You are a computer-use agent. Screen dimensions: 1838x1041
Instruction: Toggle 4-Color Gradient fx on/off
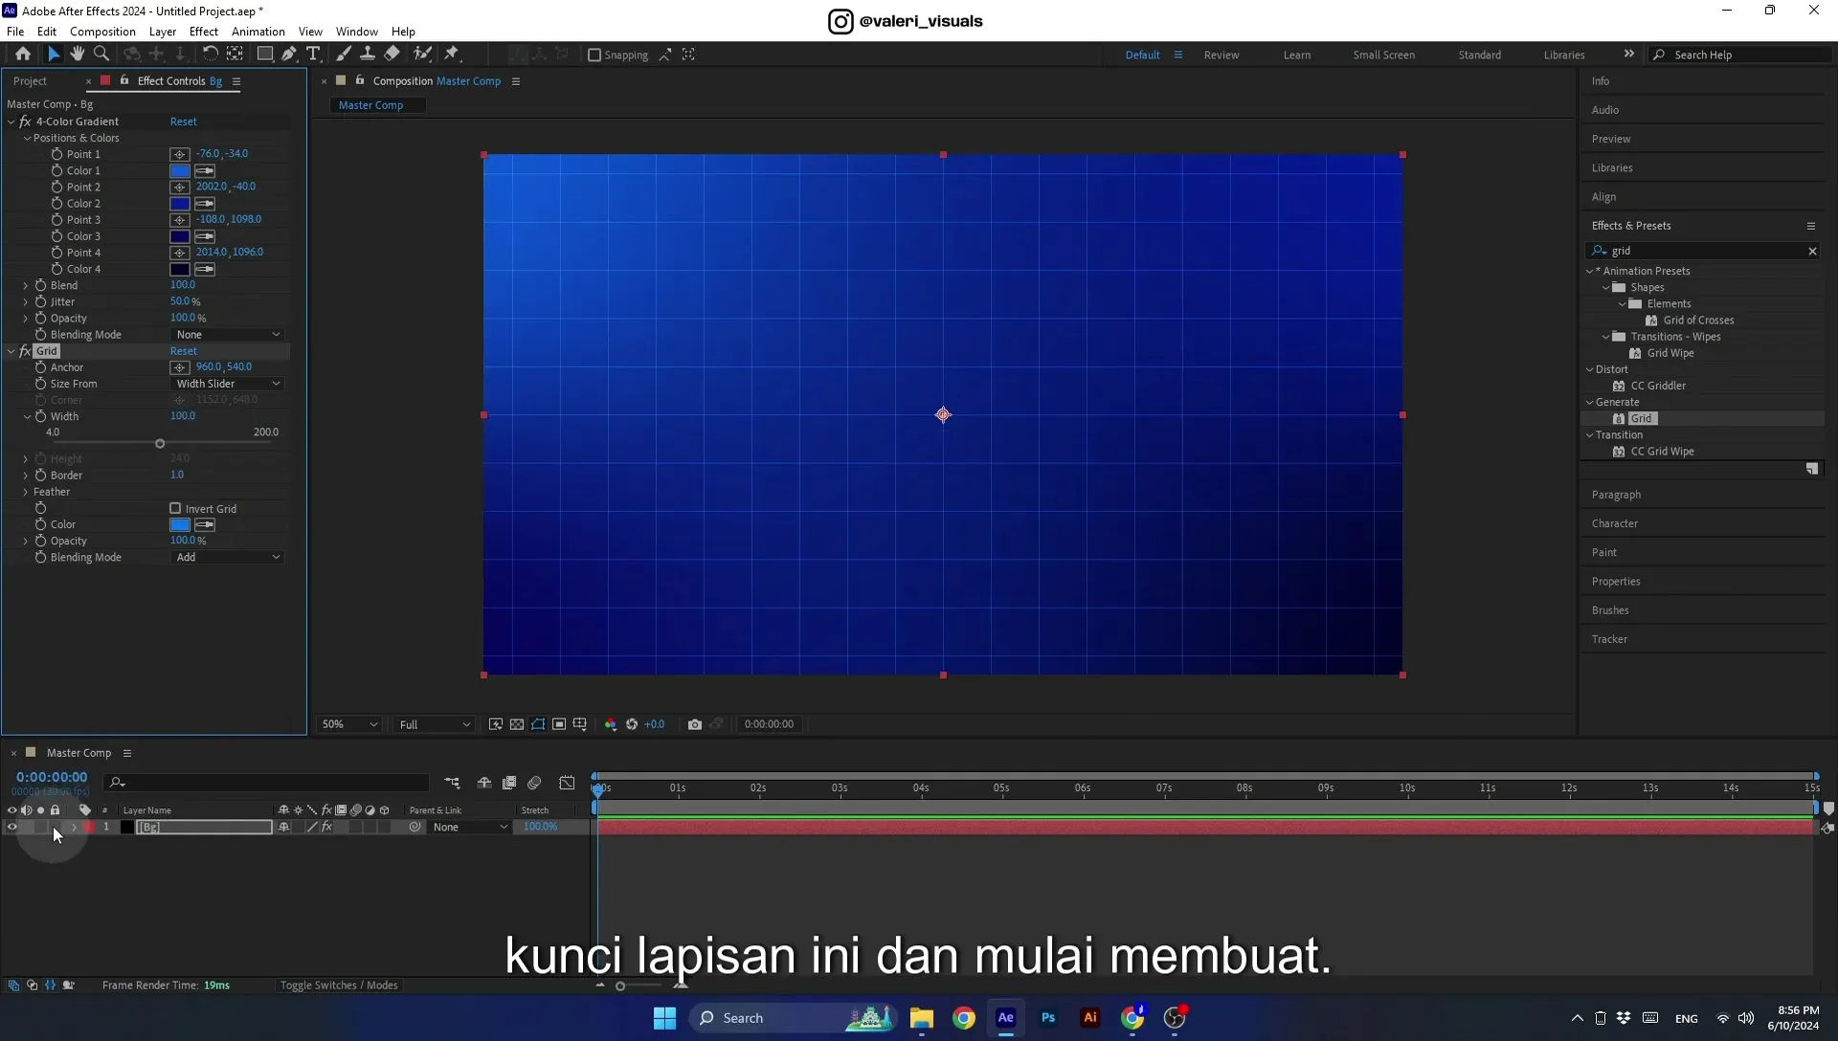[25, 122]
